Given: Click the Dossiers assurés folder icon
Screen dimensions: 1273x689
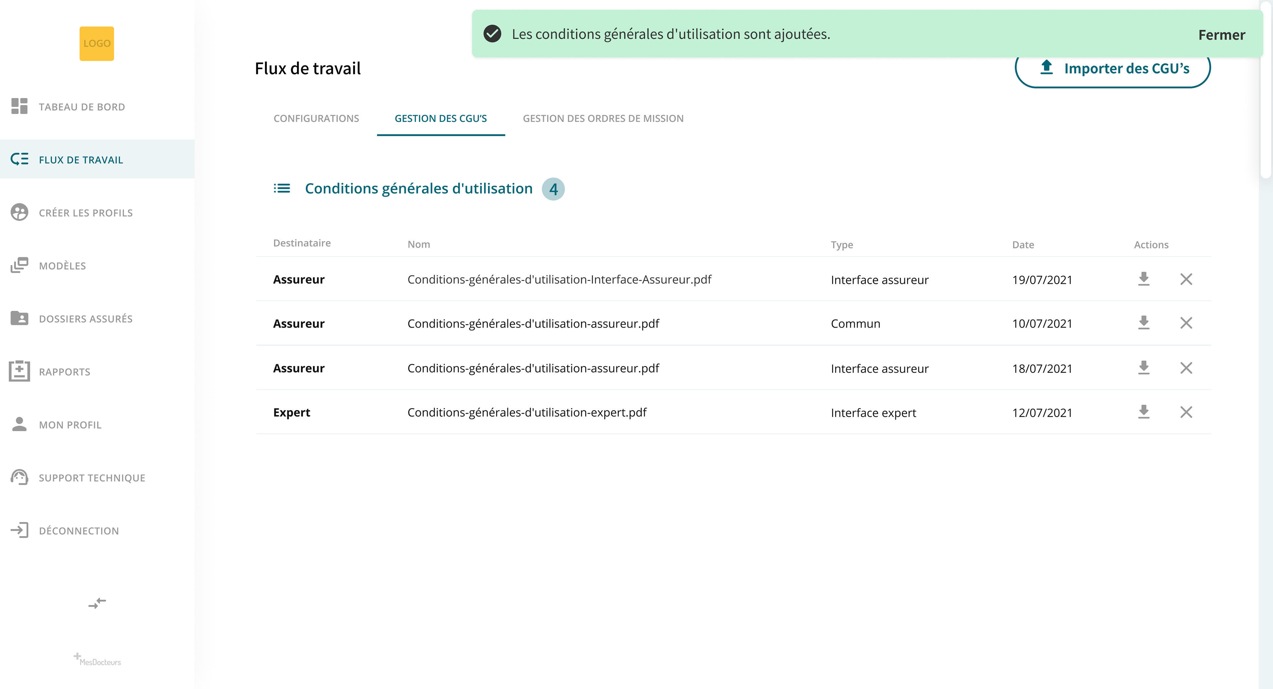Looking at the screenshot, I should 19,318.
